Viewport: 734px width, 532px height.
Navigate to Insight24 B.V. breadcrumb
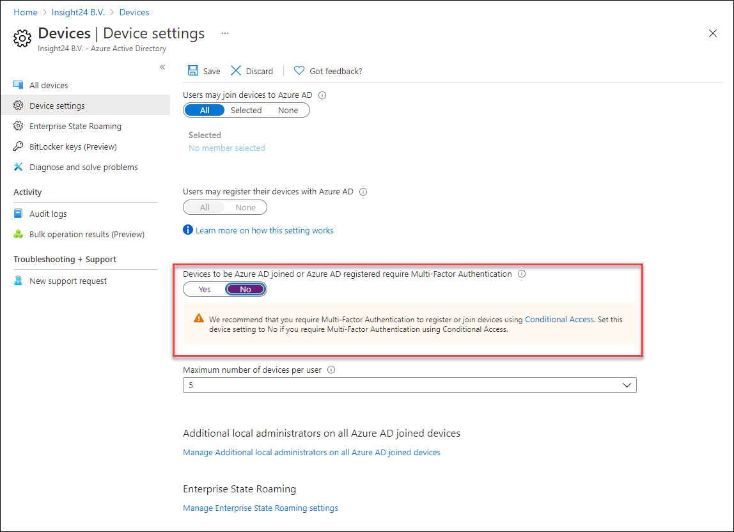pyautogui.click(x=78, y=12)
